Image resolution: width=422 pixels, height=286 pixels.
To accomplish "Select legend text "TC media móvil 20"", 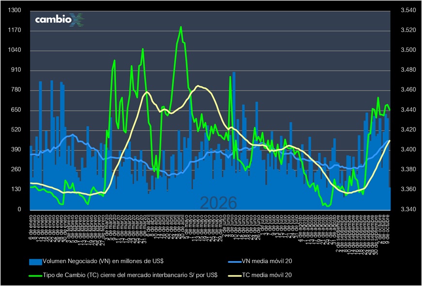I will 267,275.
